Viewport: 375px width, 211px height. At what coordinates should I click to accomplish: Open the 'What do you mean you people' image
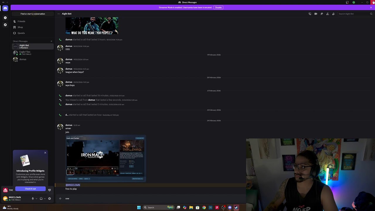click(x=92, y=26)
